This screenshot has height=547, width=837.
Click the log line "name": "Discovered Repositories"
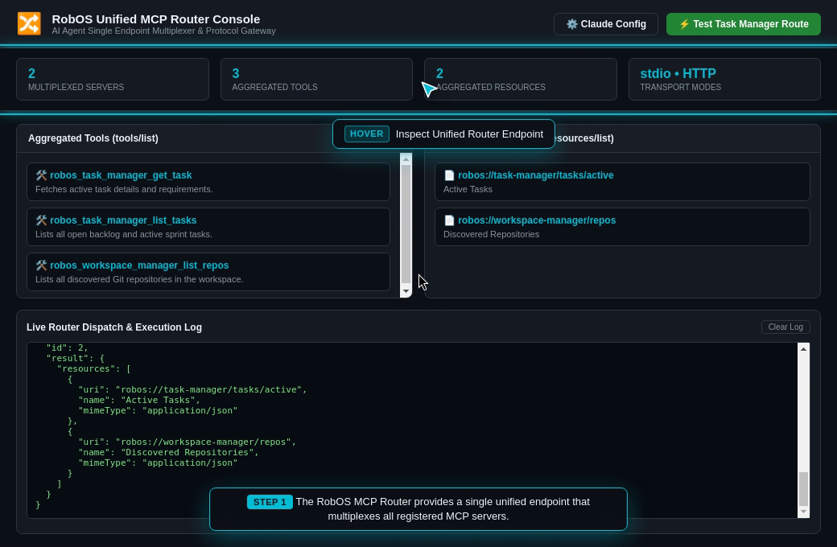click(x=169, y=452)
